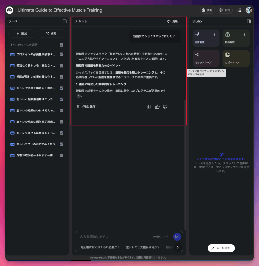Open the 筋トレの頻度は週何回が理想 source
The width and height of the screenshot is (259, 266).
click(36, 121)
